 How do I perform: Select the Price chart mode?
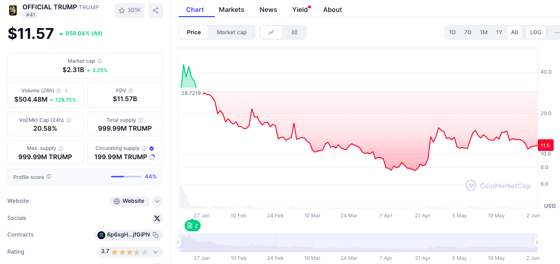point(194,33)
